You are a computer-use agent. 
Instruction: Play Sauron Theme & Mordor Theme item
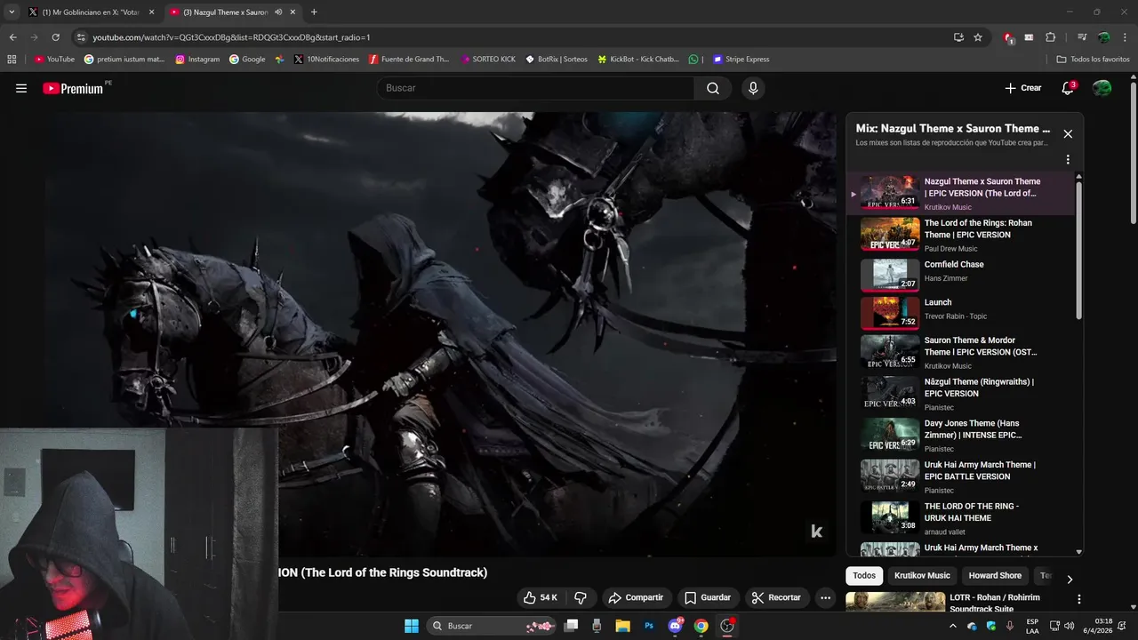[x=960, y=352]
